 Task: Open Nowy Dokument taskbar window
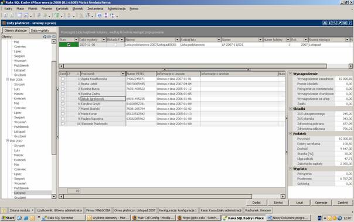pyautogui.click(x=288, y=218)
